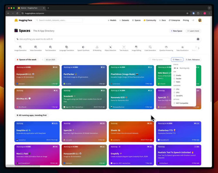The width and height of the screenshot is (218, 173).
Task: Click the heart count on DeepSite v2
Action: point(54,123)
